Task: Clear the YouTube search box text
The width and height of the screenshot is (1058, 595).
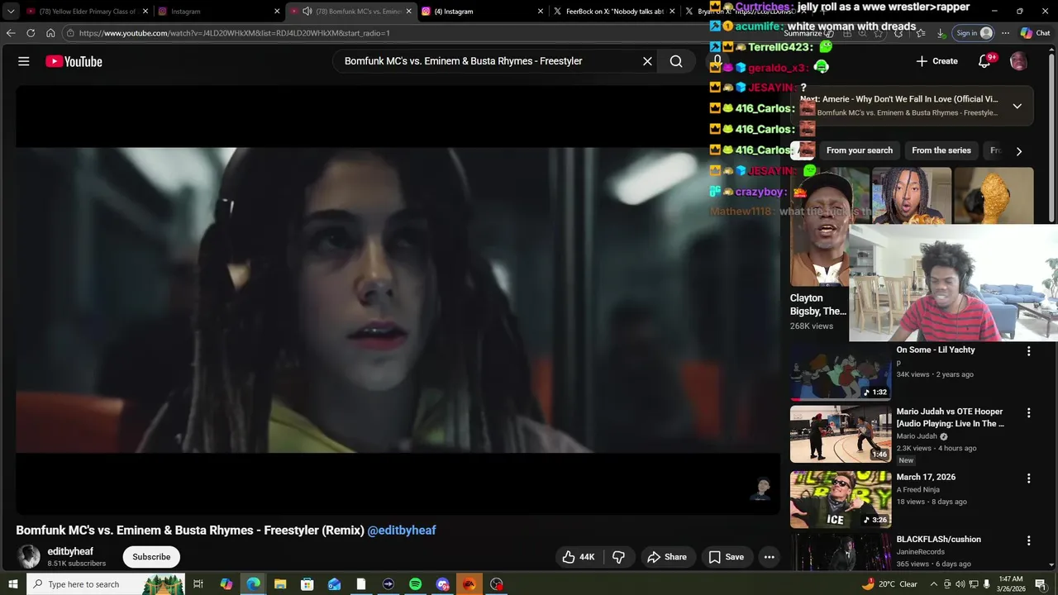Action: [x=647, y=61]
